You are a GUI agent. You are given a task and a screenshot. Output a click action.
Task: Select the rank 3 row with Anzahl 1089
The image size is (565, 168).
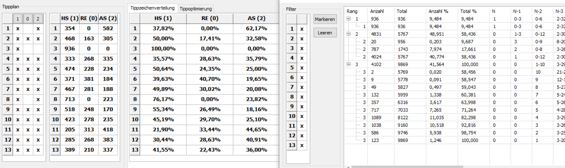455,117
